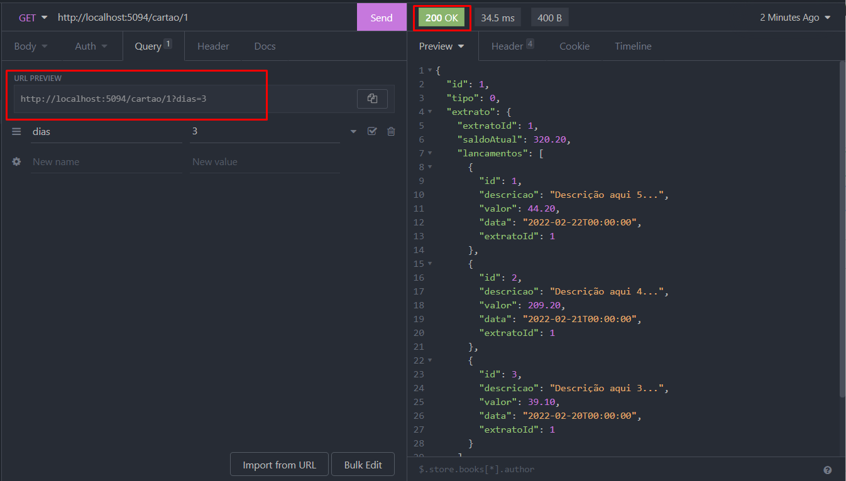This screenshot has width=846, height=481.
Task: Click the 34.5 ms response time tag
Action: tap(498, 18)
